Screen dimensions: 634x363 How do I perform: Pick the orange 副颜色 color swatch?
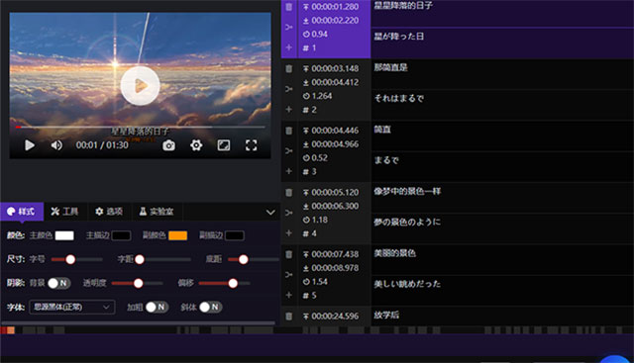(178, 235)
